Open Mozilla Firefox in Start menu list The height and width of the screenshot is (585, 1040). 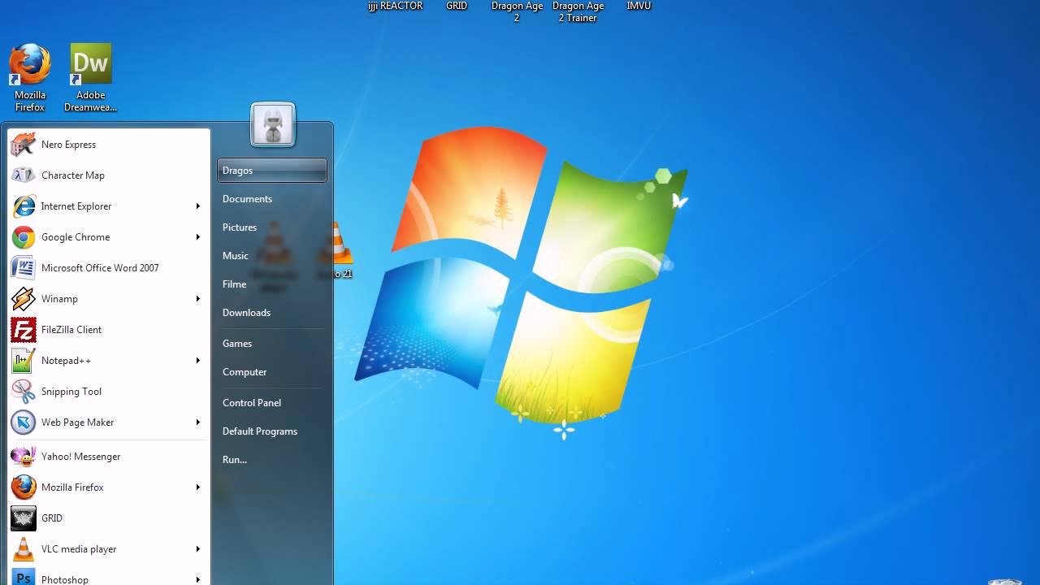[x=108, y=487]
